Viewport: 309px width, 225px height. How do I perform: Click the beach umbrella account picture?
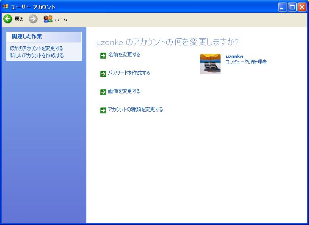[210, 64]
